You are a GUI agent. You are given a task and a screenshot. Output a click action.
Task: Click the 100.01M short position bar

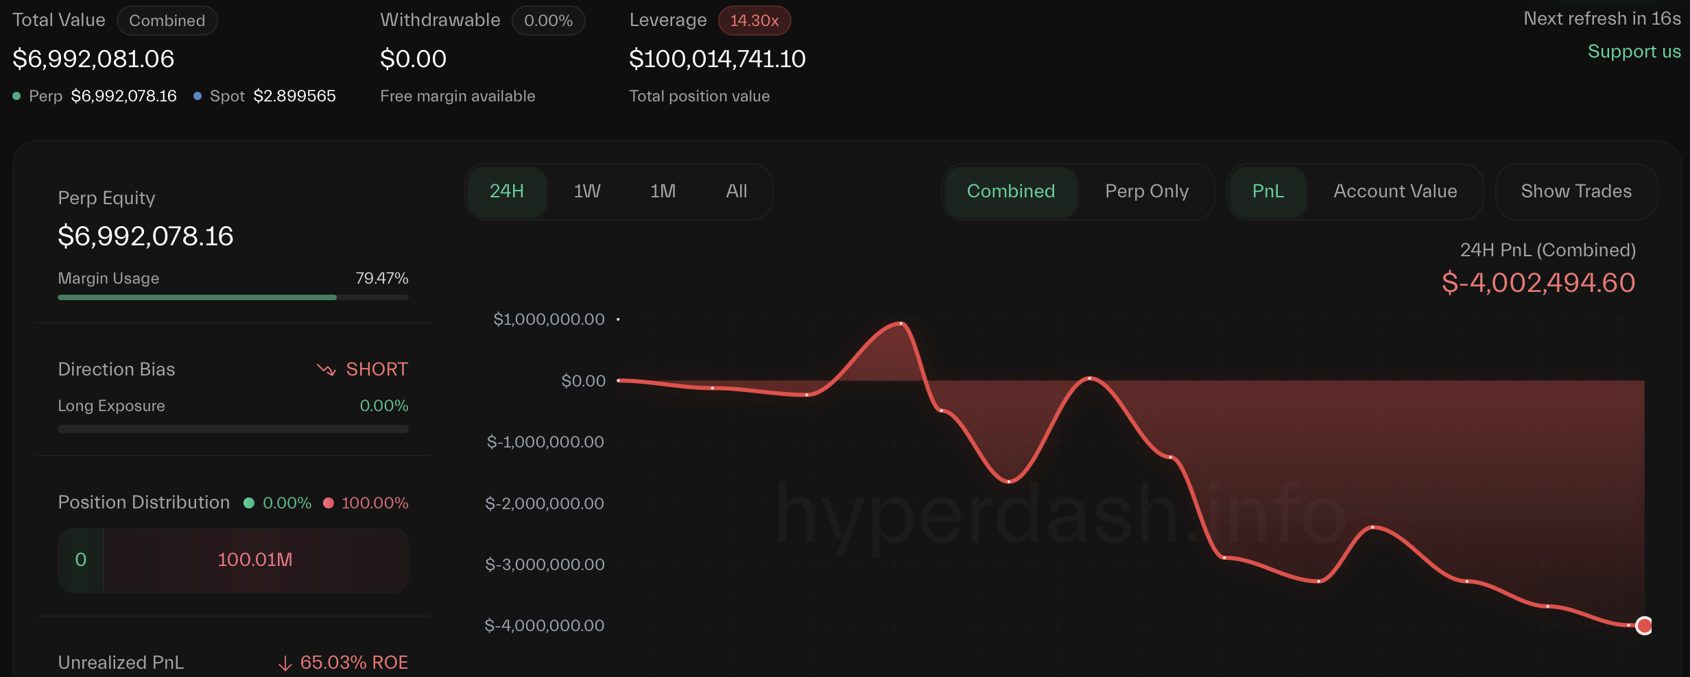click(255, 560)
